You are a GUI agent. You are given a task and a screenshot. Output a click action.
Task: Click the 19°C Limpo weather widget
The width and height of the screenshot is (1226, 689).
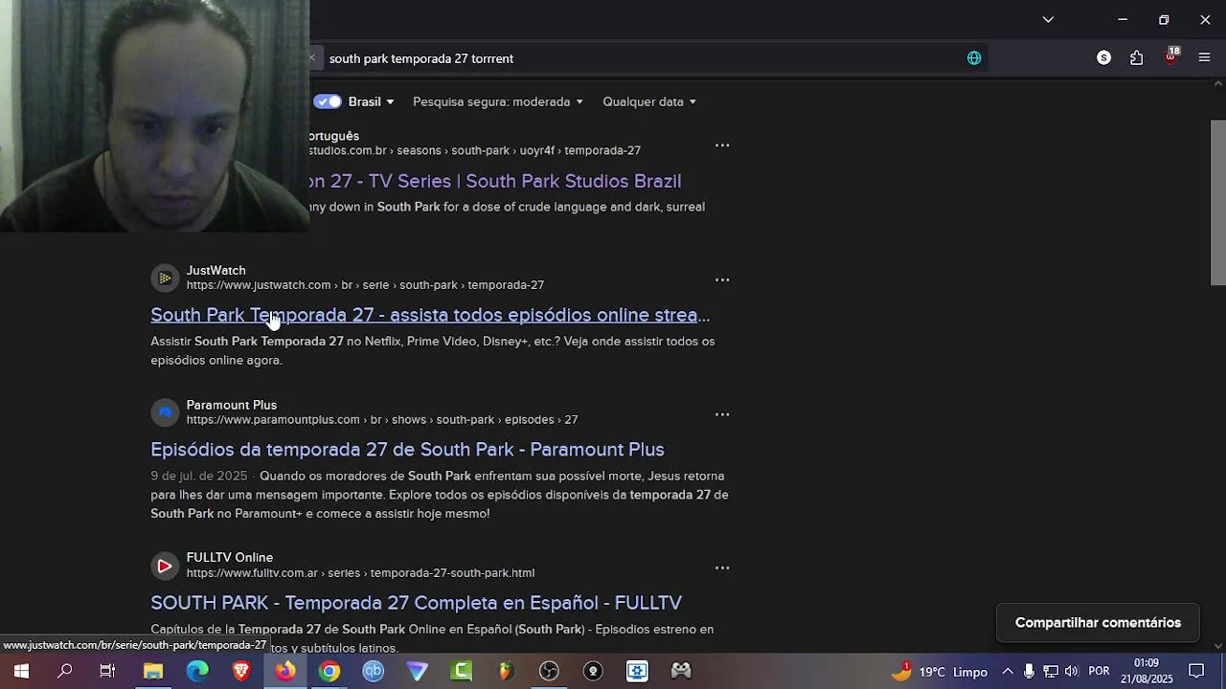[x=939, y=672]
